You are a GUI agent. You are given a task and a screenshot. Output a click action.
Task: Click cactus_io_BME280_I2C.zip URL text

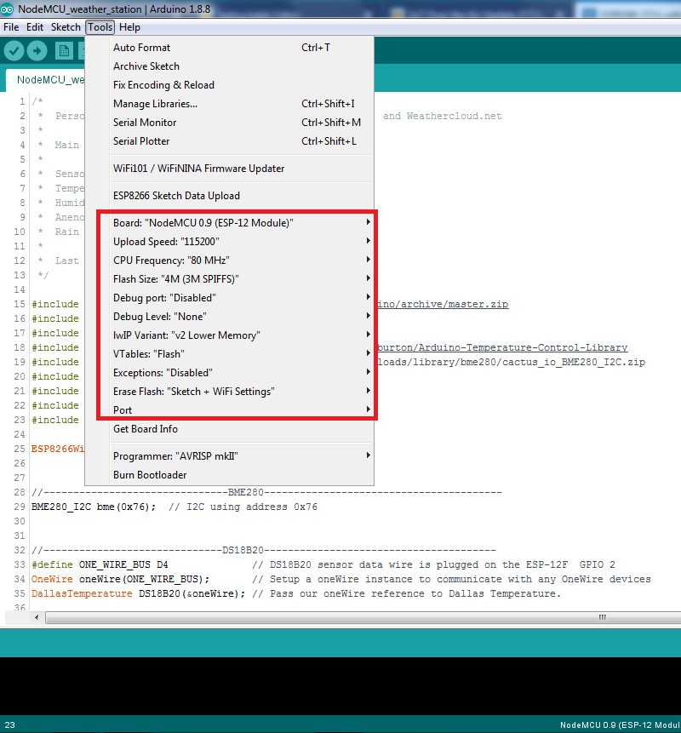510,363
